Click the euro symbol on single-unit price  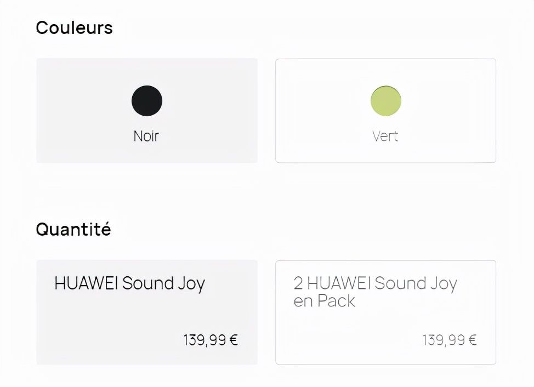[234, 340]
